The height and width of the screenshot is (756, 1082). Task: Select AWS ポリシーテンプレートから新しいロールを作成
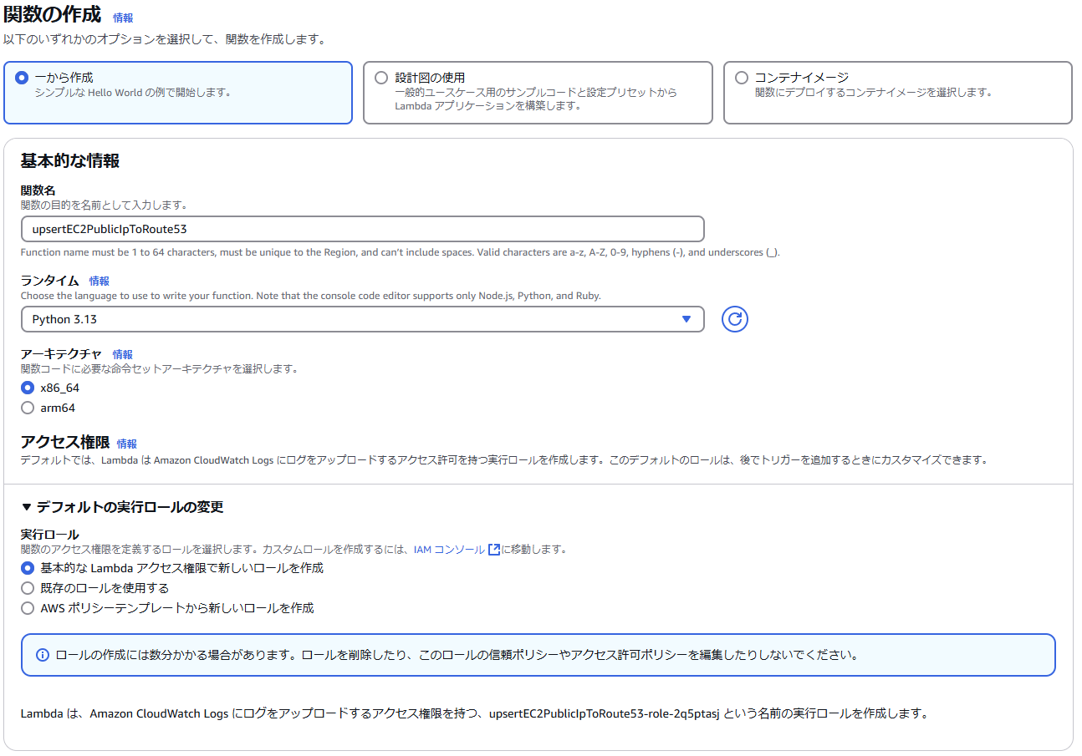tap(28, 608)
